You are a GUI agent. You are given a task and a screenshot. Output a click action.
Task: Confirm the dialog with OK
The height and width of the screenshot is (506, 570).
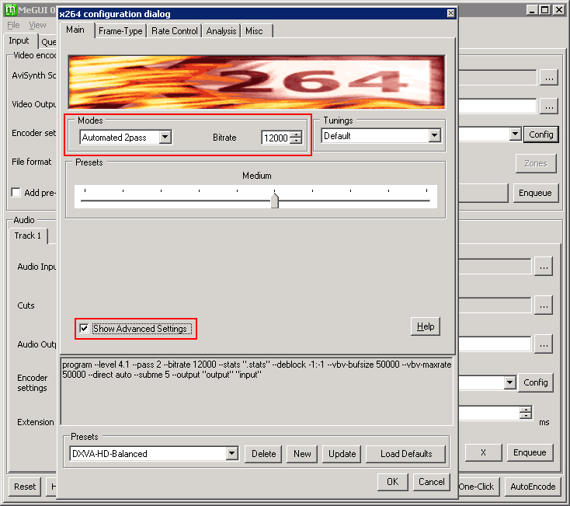[393, 482]
